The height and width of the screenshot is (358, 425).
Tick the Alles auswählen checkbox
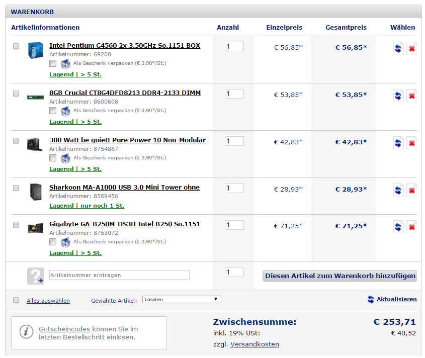tap(16, 300)
